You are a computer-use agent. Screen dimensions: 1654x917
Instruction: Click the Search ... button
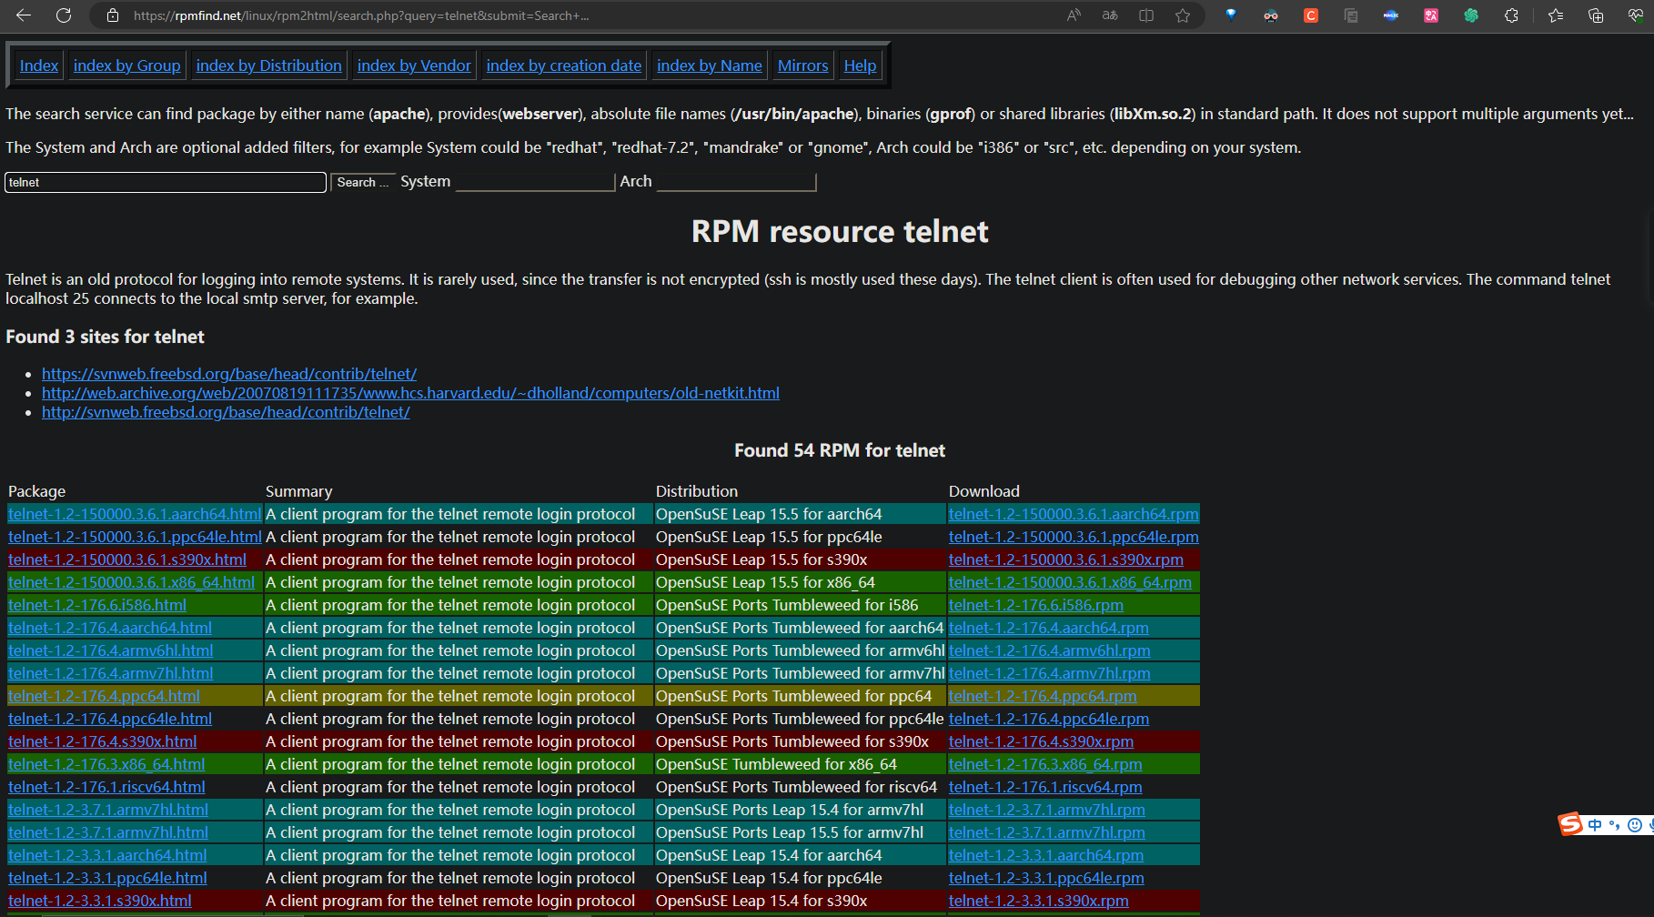(362, 183)
